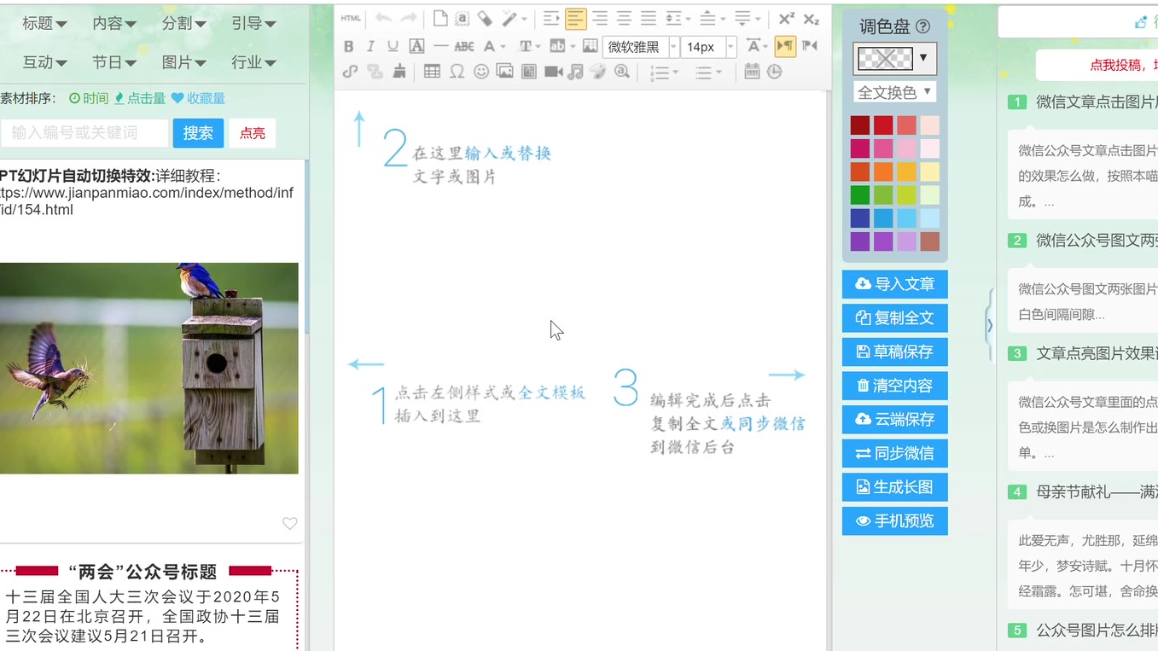Toggle left-to-right text direction
The width and height of the screenshot is (1158, 651).
coord(785,46)
